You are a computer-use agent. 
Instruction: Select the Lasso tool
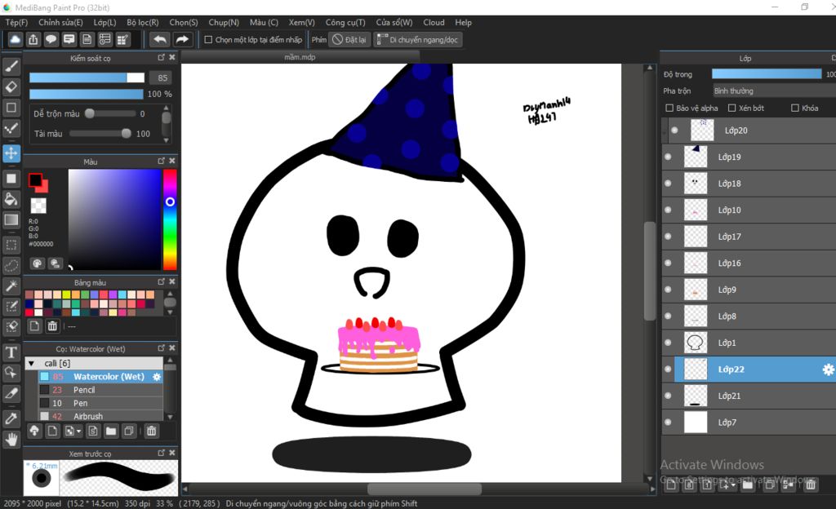(x=11, y=265)
